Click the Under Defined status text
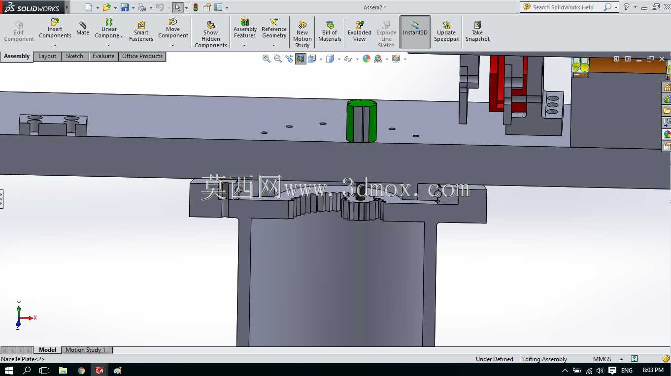 [495, 359]
